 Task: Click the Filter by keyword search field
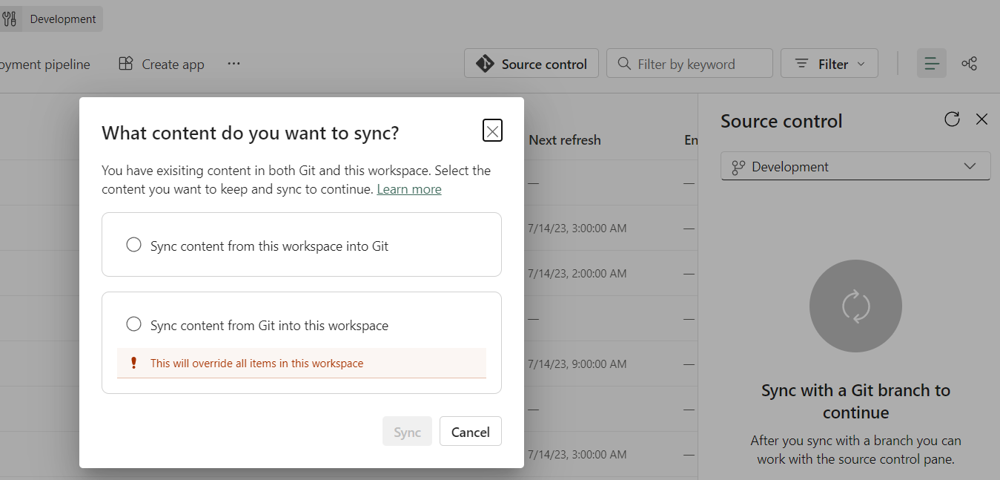[689, 64]
